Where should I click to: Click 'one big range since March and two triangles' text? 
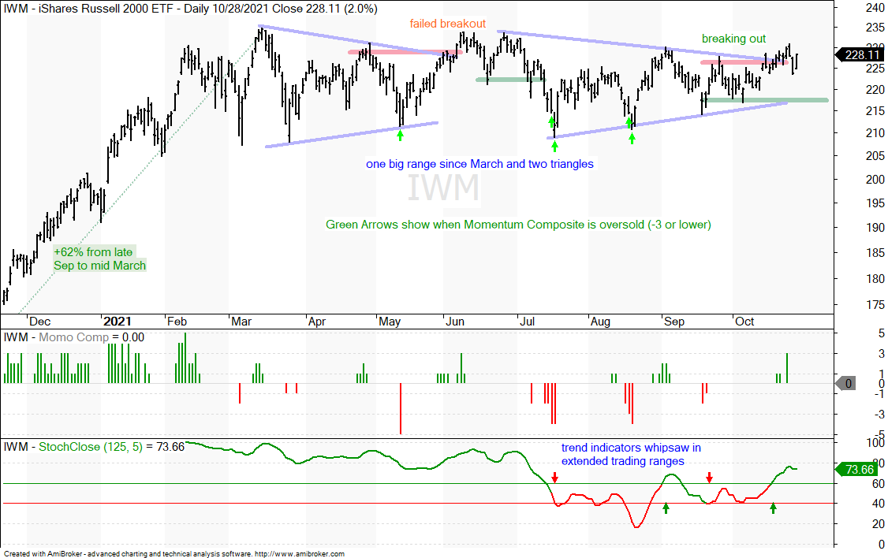coord(479,164)
